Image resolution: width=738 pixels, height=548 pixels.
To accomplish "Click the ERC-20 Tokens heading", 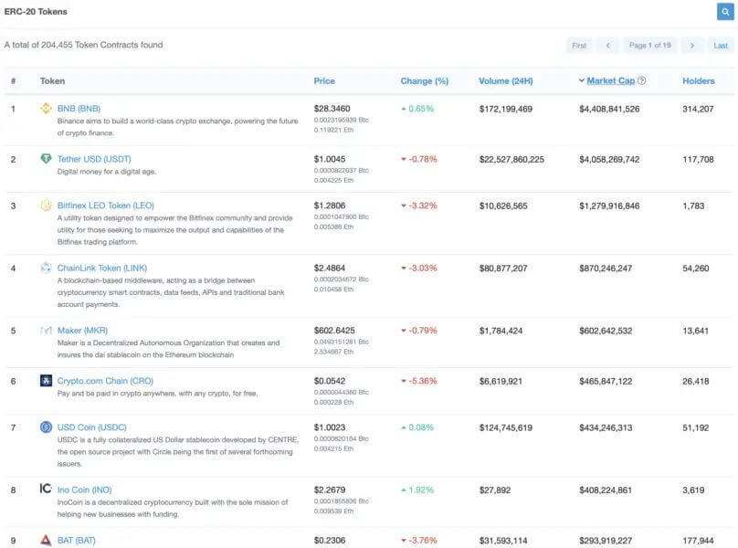I will (x=36, y=12).
